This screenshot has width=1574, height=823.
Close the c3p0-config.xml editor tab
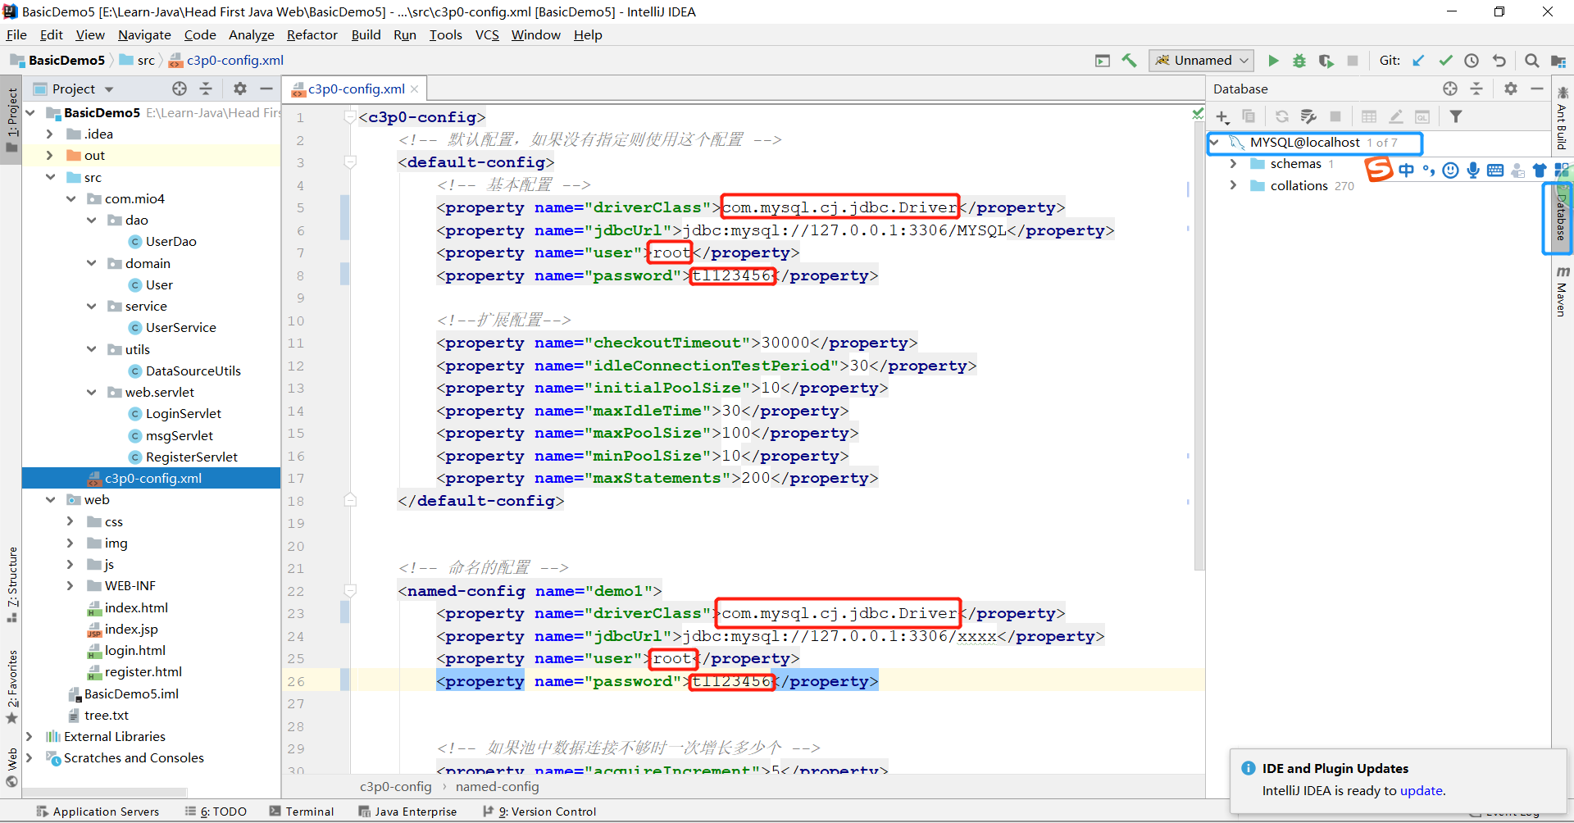pos(415,89)
